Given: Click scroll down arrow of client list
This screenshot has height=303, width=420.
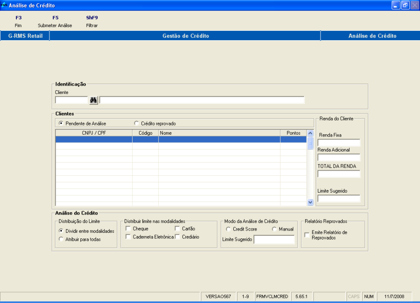Looking at the screenshot, I should [x=310, y=202].
